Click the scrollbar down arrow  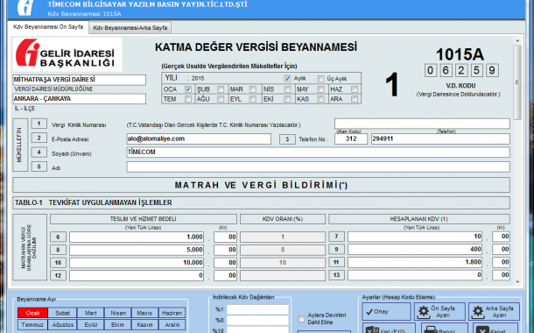point(517,282)
